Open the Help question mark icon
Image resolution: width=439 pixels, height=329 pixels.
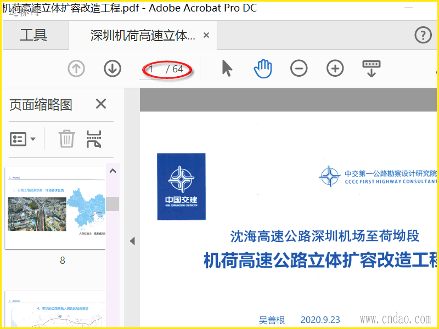coord(423,35)
